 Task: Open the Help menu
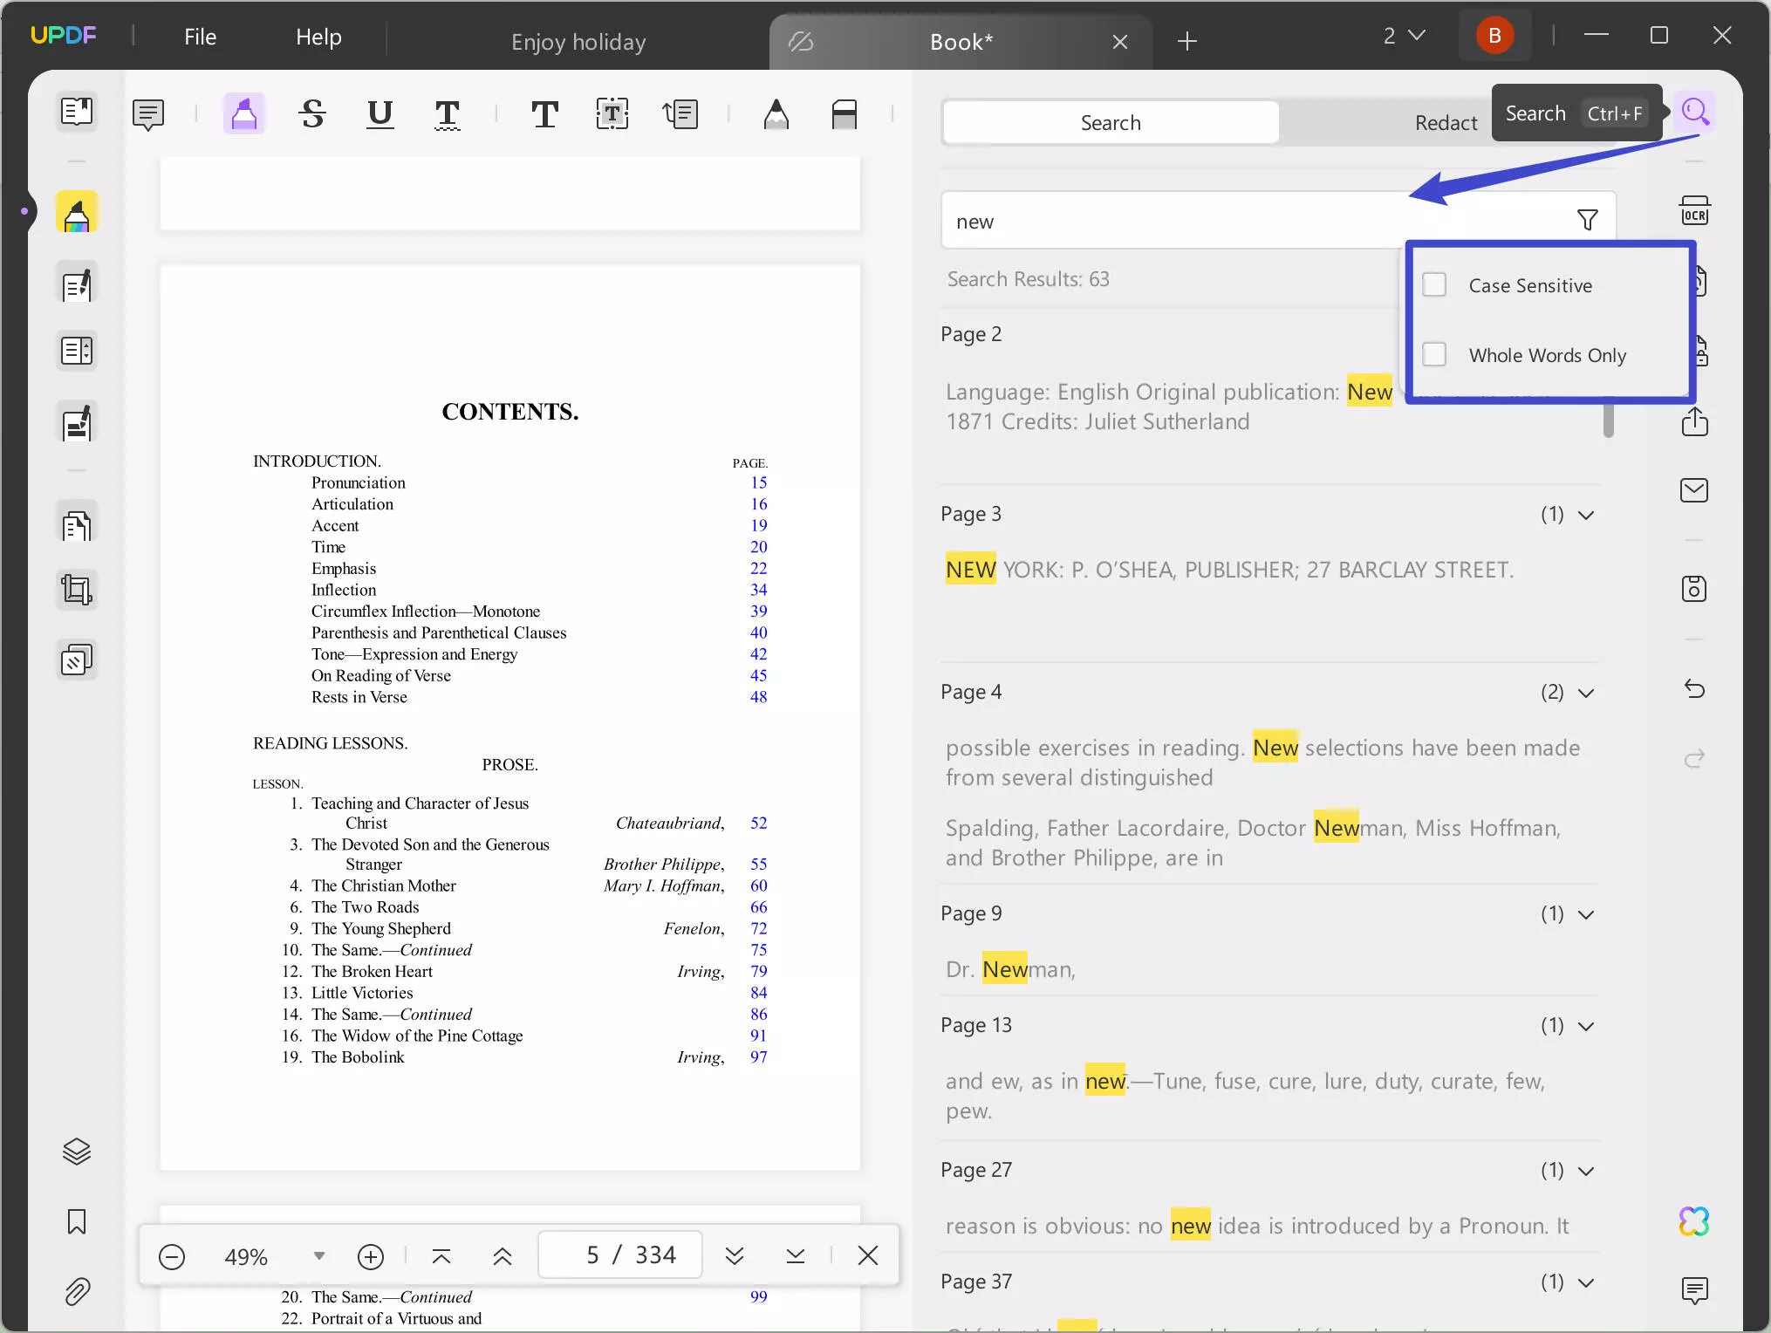[318, 37]
